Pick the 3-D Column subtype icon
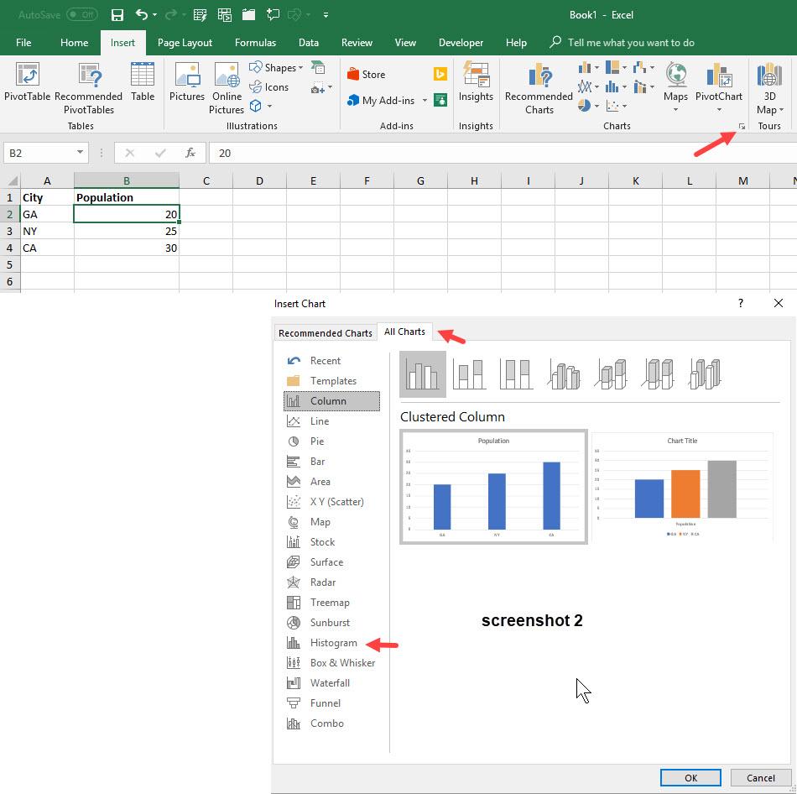This screenshot has height=794, width=797. tap(705, 374)
